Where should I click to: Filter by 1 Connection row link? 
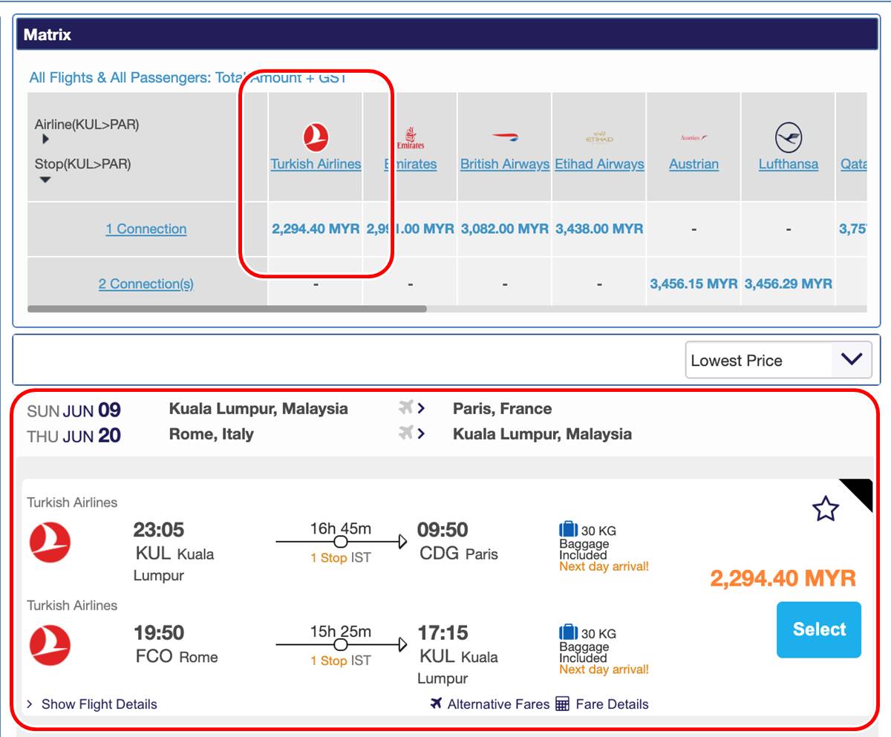tap(146, 229)
